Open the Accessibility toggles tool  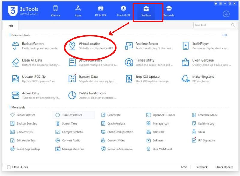click(36, 95)
